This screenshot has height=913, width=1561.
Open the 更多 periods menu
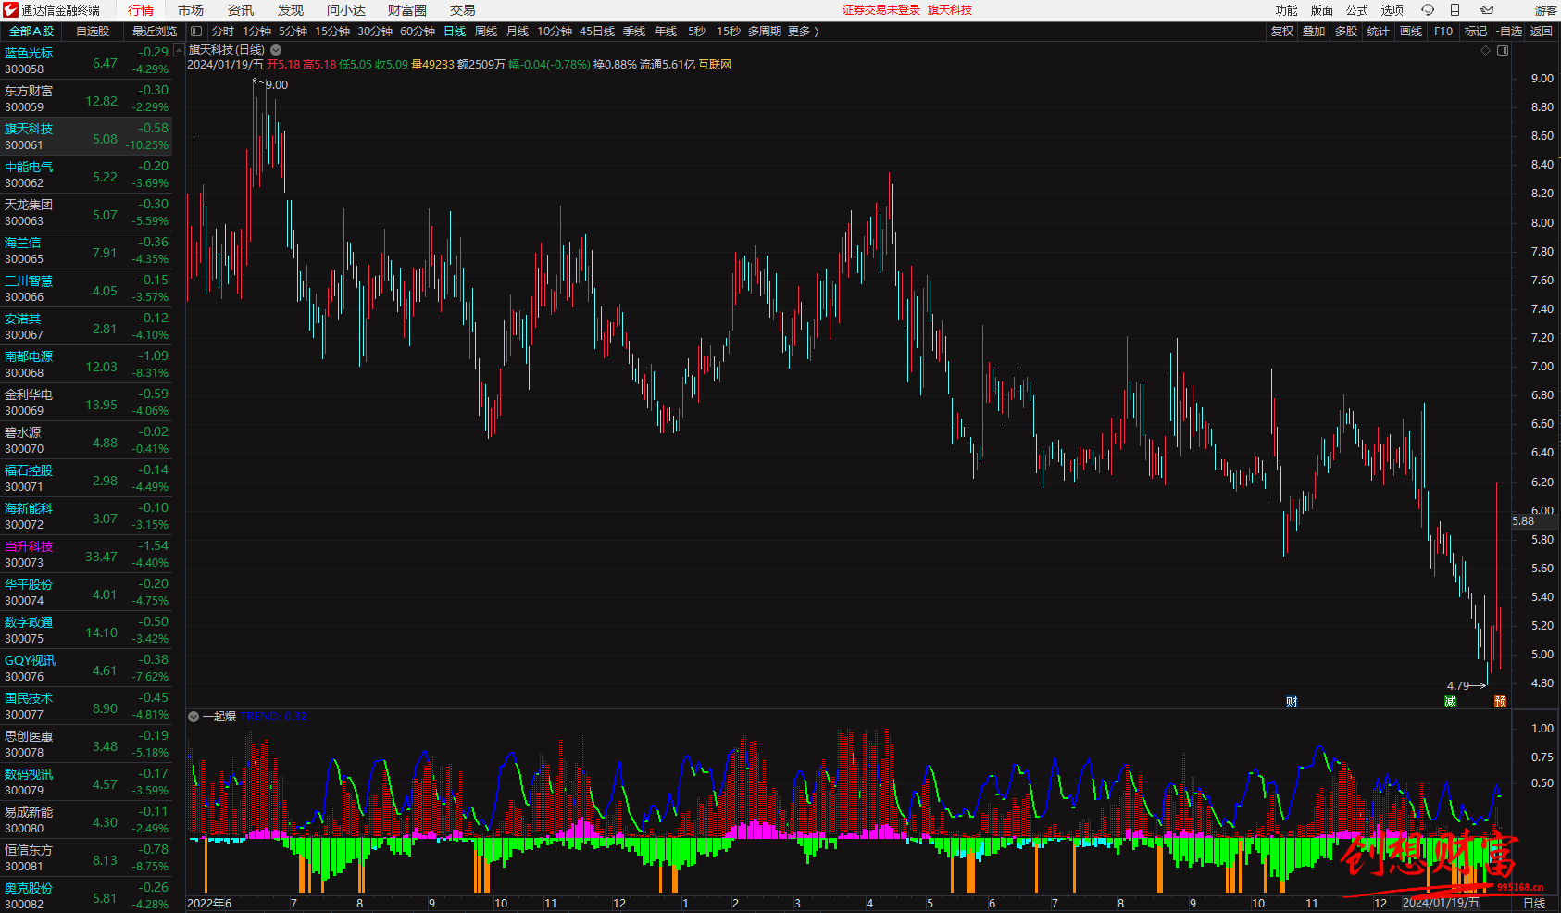click(804, 31)
